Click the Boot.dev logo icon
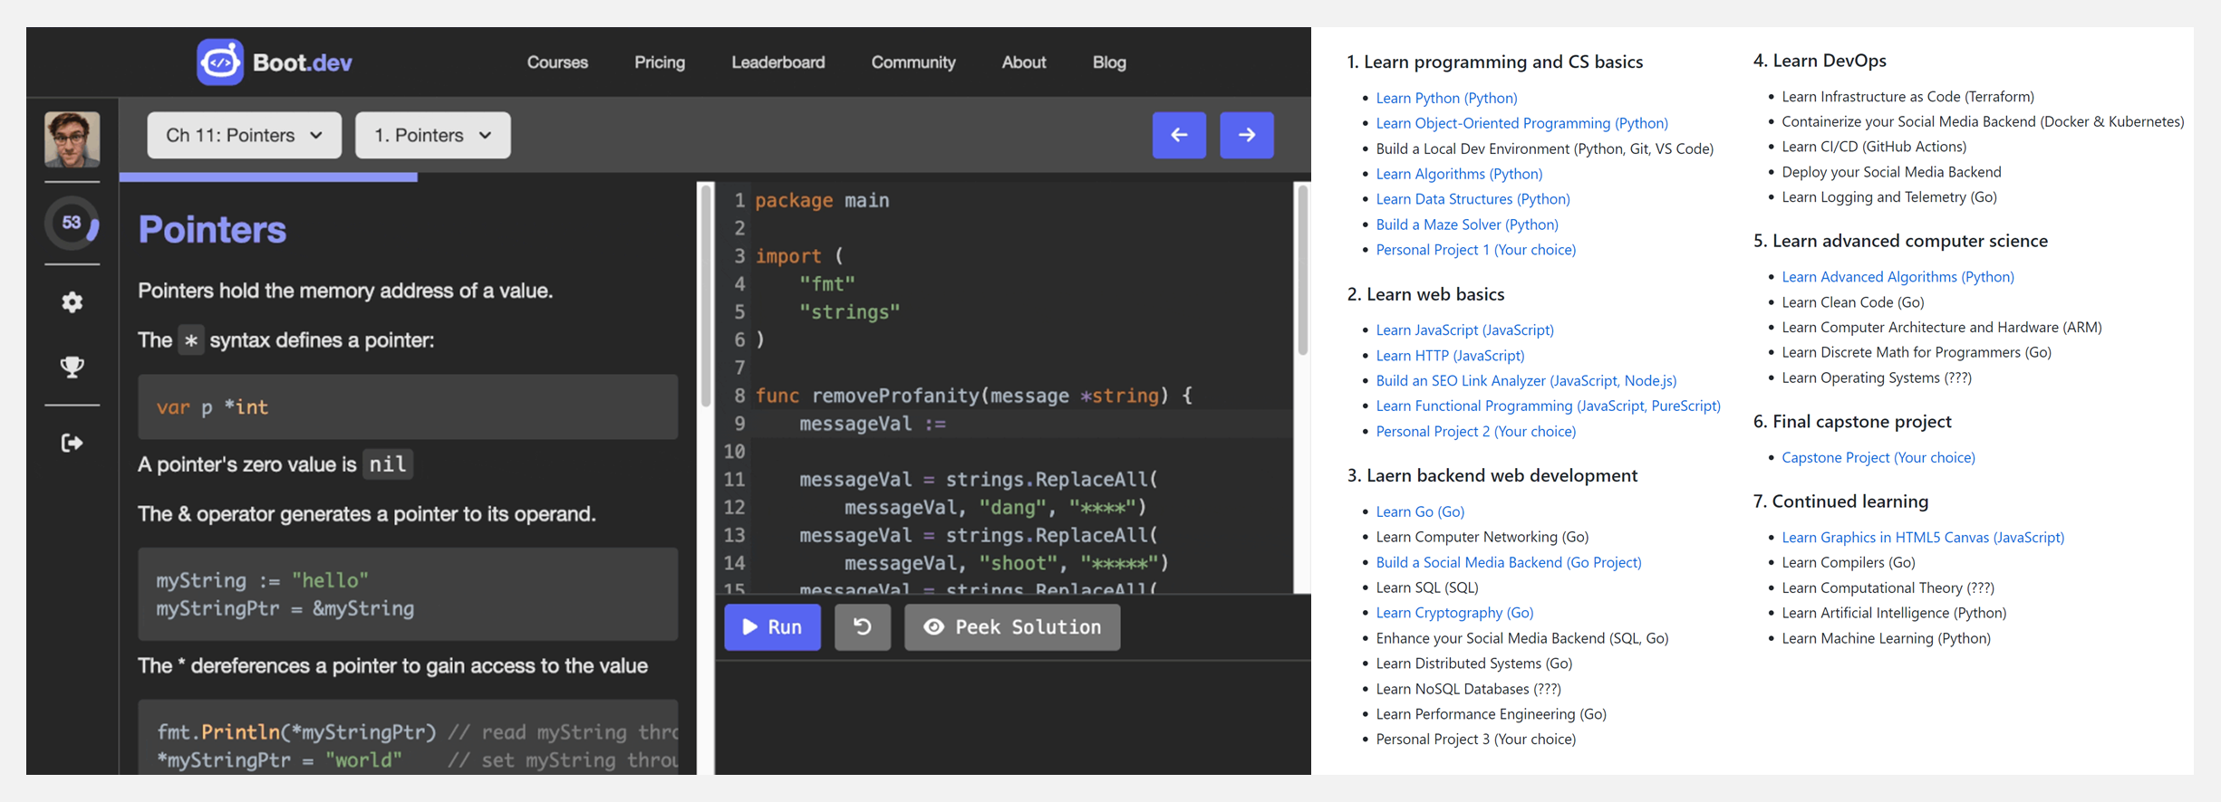Screen dimensions: 2221x802 pyautogui.click(x=220, y=62)
